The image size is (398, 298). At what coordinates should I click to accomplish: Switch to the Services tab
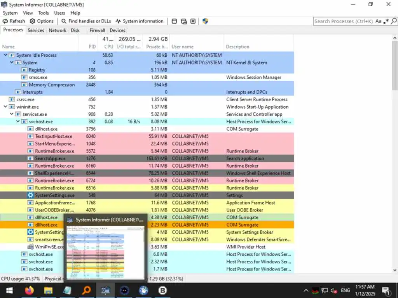click(36, 30)
